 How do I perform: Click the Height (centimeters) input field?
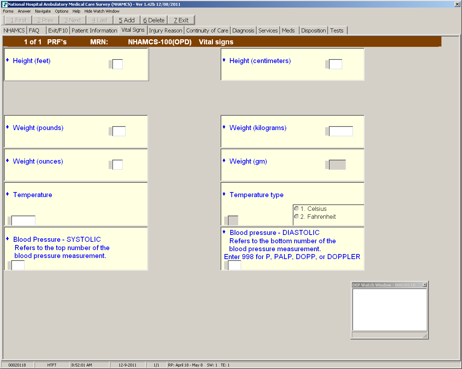[x=336, y=64]
